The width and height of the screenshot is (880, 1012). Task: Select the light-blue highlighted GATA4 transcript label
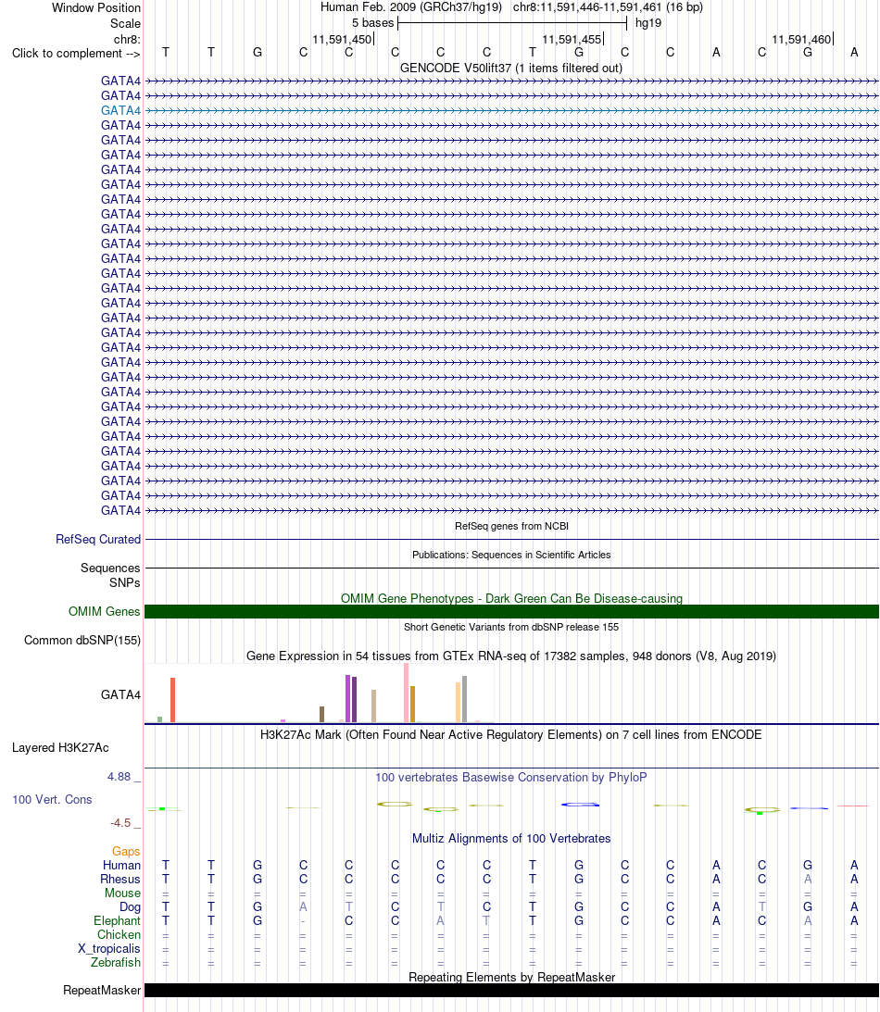pyautogui.click(x=120, y=110)
